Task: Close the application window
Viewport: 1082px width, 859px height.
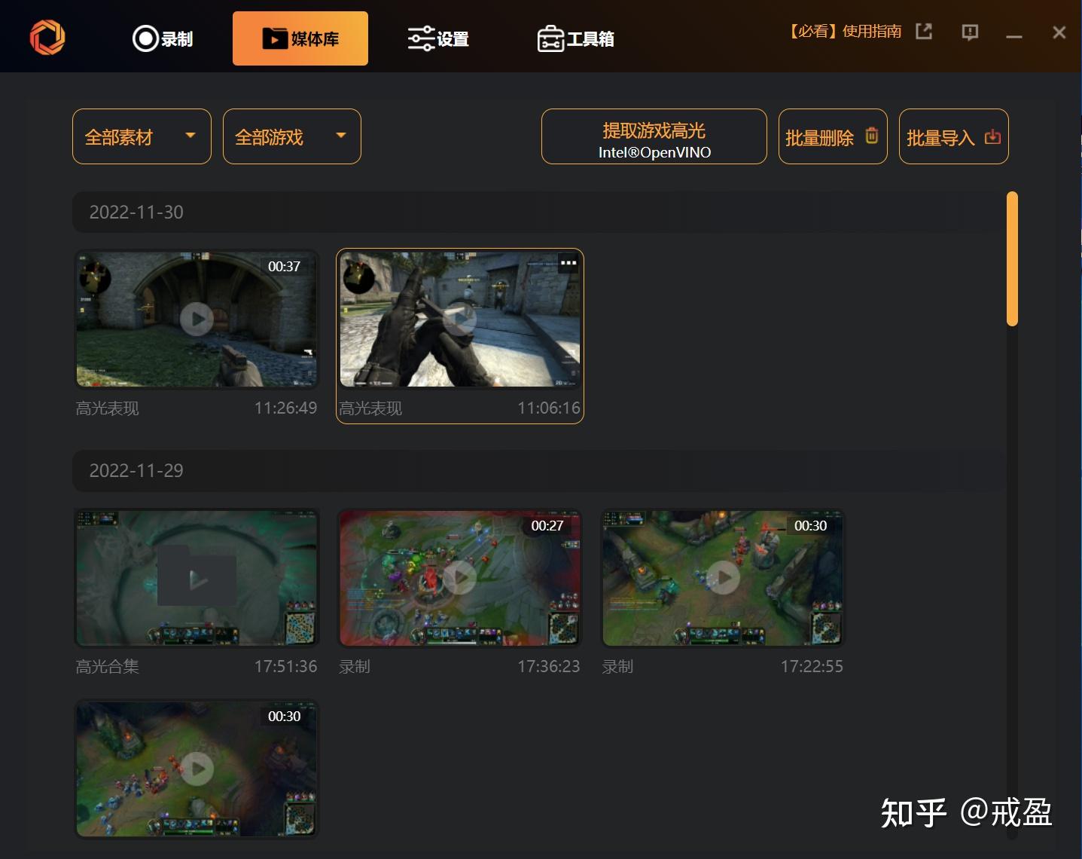Action: (x=1059, y=32)
